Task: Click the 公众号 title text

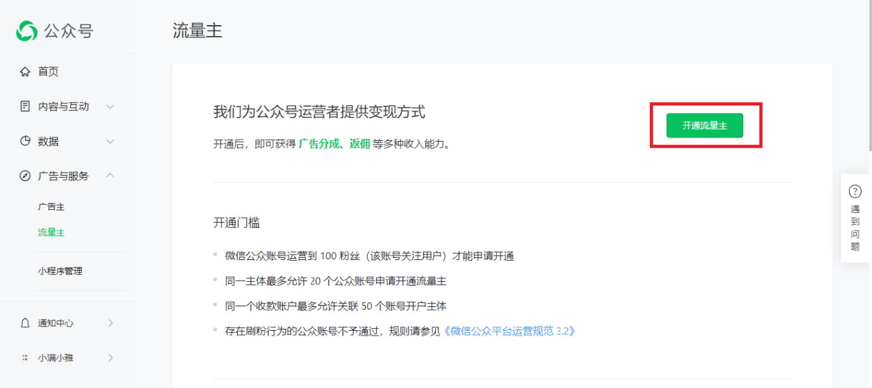Action: point(69,31)
